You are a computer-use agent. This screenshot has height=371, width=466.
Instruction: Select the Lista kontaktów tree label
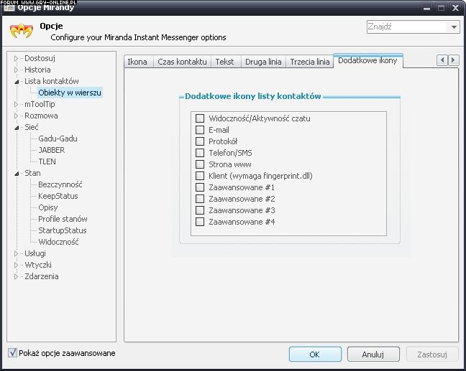click(52, 81)
